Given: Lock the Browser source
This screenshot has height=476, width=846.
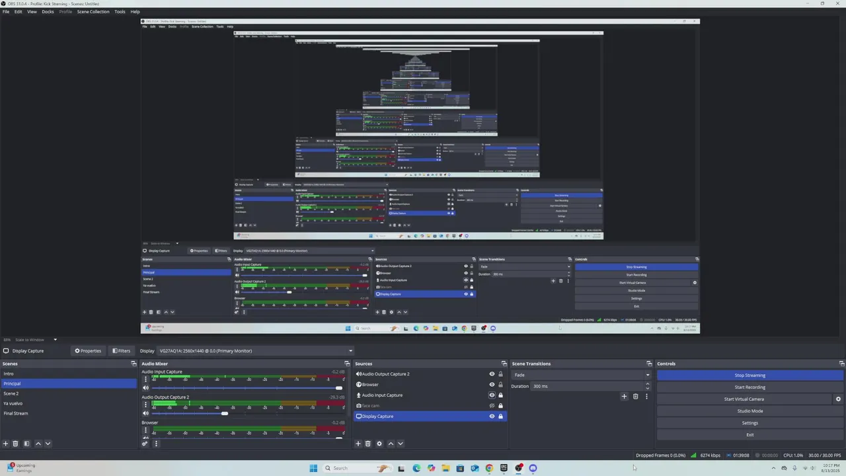Looking at the screenshot, I should [500, 385].
